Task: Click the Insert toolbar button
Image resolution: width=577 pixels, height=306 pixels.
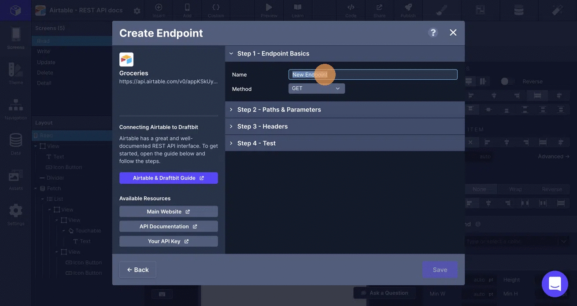Action: tap(159, 10)
